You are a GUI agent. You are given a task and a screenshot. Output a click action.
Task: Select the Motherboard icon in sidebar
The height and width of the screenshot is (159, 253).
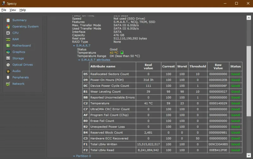pos(8,46)
